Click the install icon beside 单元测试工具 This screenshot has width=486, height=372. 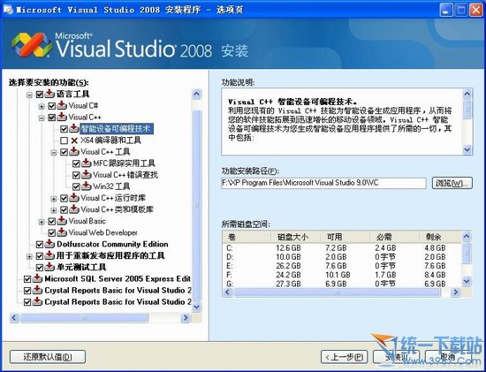(x=49, y=267)
